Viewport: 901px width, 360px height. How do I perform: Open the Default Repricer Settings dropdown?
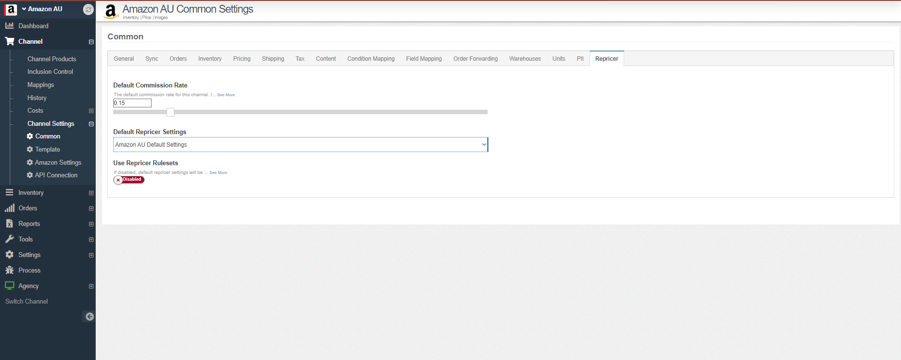click(x=300, y=145)
